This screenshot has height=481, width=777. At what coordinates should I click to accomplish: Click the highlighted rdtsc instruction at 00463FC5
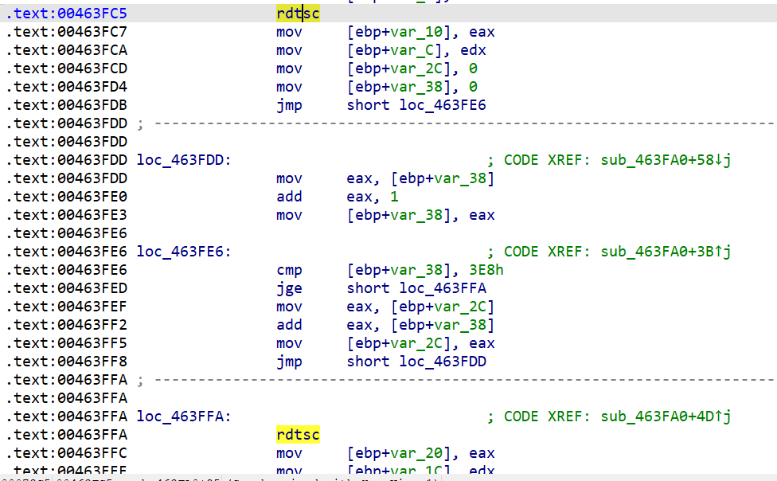[298, 14]
